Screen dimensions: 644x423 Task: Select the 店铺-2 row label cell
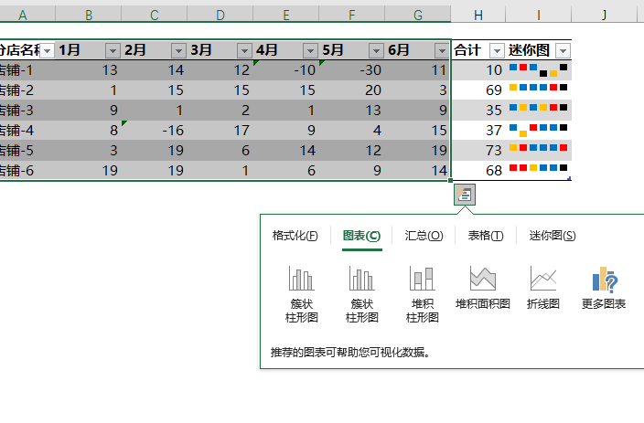[x=27, y=90]
